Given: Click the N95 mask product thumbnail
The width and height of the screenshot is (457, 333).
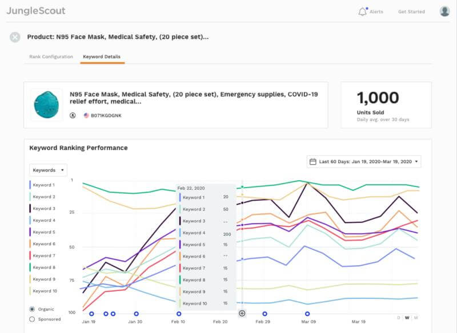Looking at the screenshot, I should click(46, 105).
